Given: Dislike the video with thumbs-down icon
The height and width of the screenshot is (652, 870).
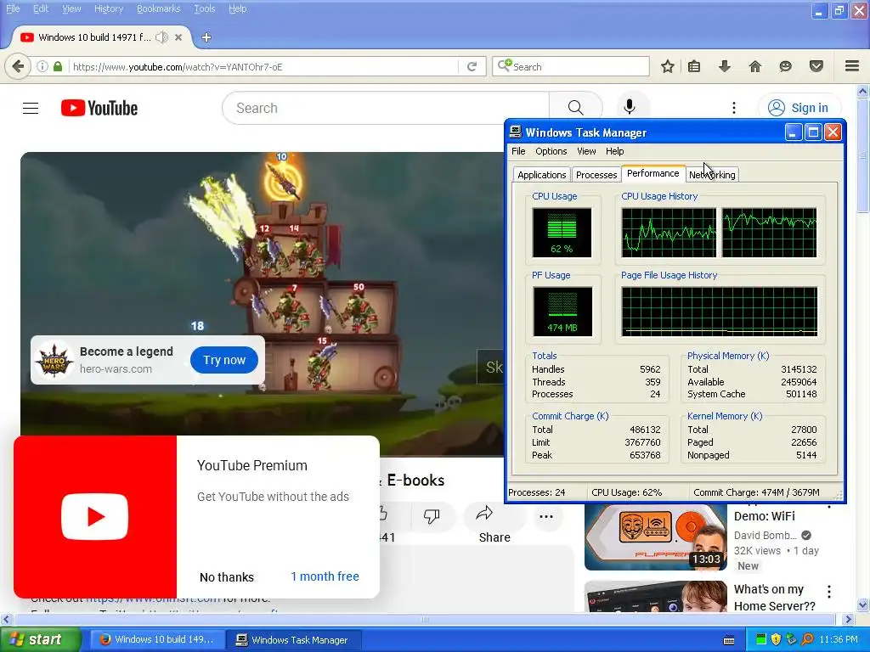Looking at the screenshot, I should [x=431, y=516].
